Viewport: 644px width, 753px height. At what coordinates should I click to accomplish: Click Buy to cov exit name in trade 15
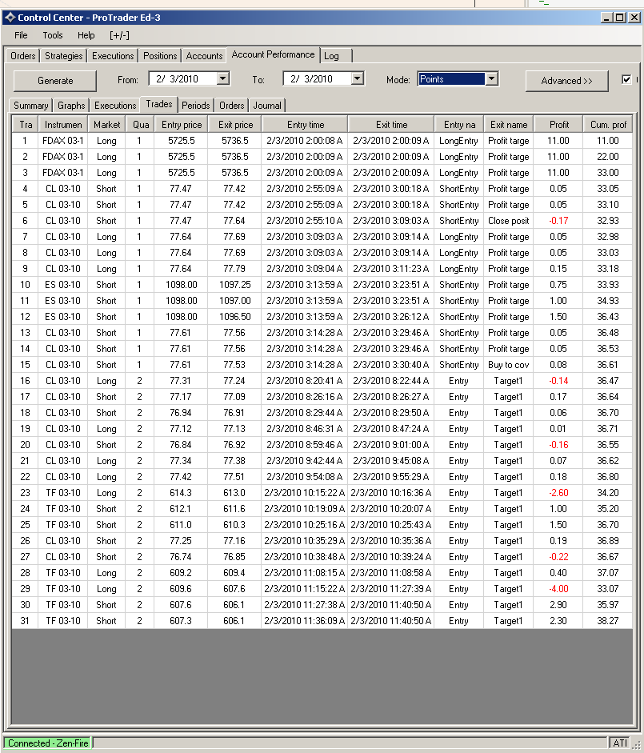pyautogui.click(x=509, y=365)
